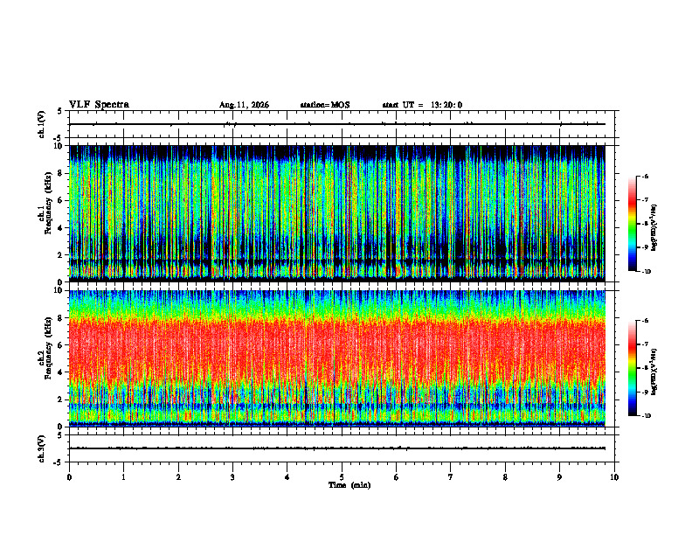The width and height of the screenshot is (692, 535).
Task: Select the 9 minute tick on time axis
Action: (x=559, y=477)
